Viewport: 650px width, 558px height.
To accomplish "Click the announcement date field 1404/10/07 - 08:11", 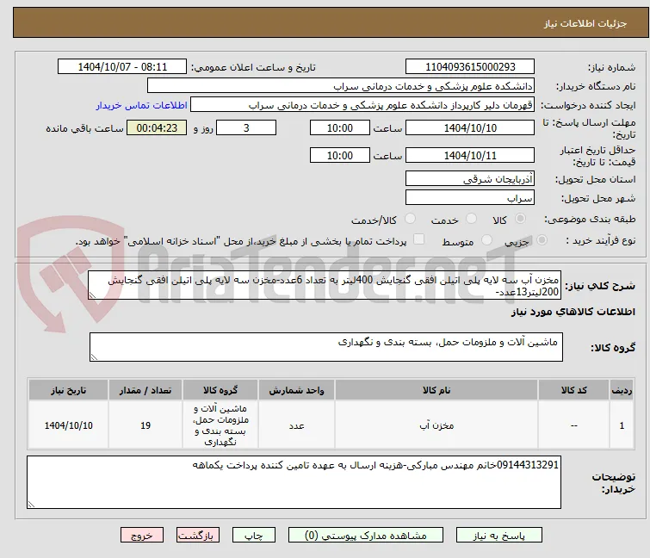I will 122,67.
